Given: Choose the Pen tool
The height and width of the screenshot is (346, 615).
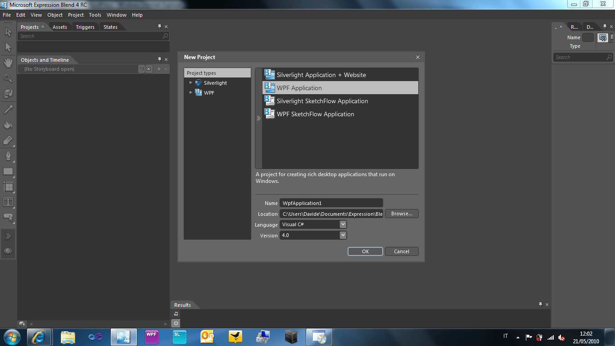Looking at the screenshot, I should click(x=8, y=156).
